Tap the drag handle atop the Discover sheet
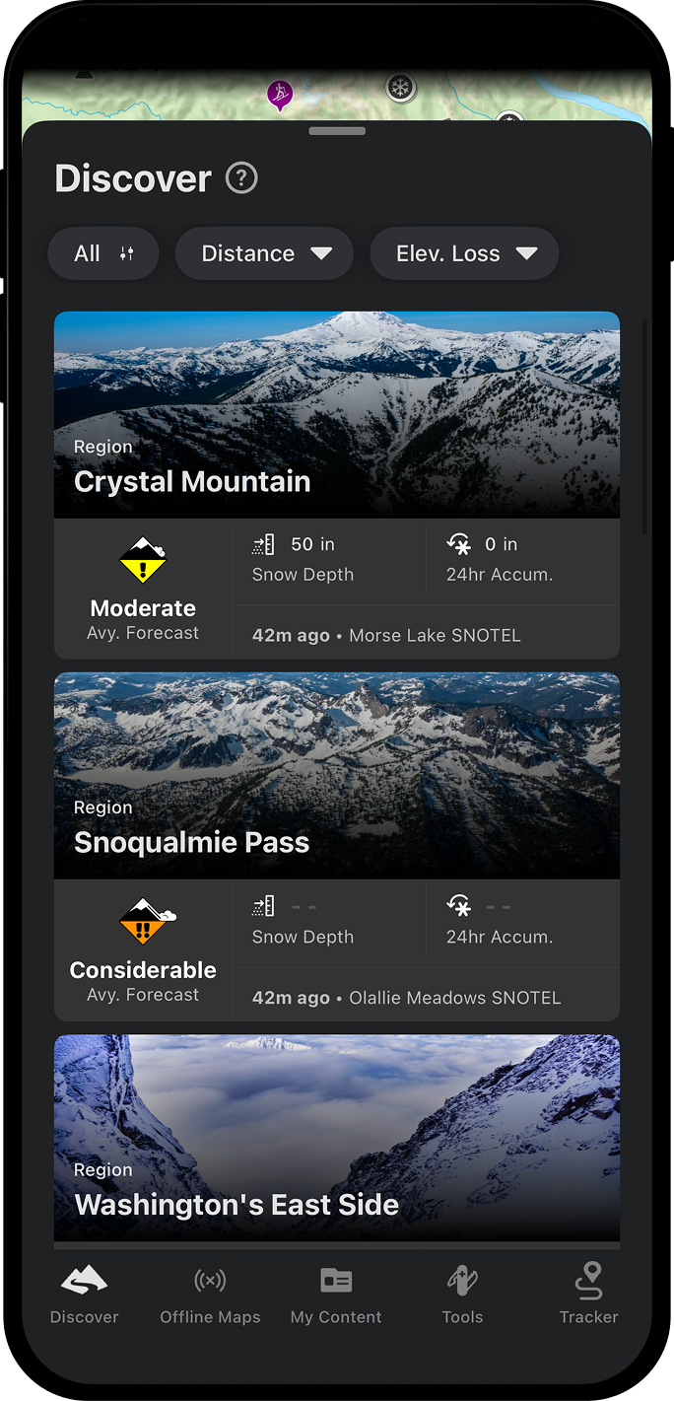 337,131
